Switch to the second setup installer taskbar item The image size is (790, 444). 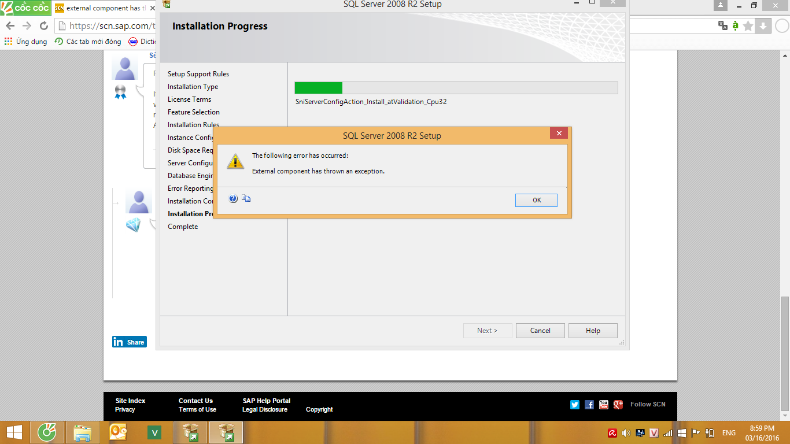[x=226, y=432]
